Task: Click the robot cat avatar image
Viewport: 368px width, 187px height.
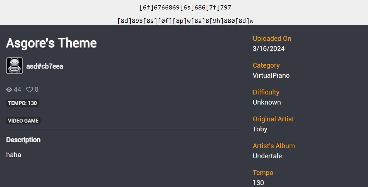Action: click(x=15, y=66)
